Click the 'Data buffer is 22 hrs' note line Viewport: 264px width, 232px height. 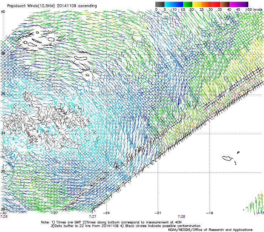pos(126,226)
